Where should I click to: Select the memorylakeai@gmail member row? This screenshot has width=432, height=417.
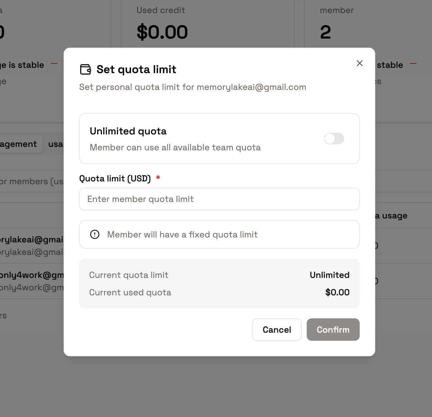click(x=32, y=246)
